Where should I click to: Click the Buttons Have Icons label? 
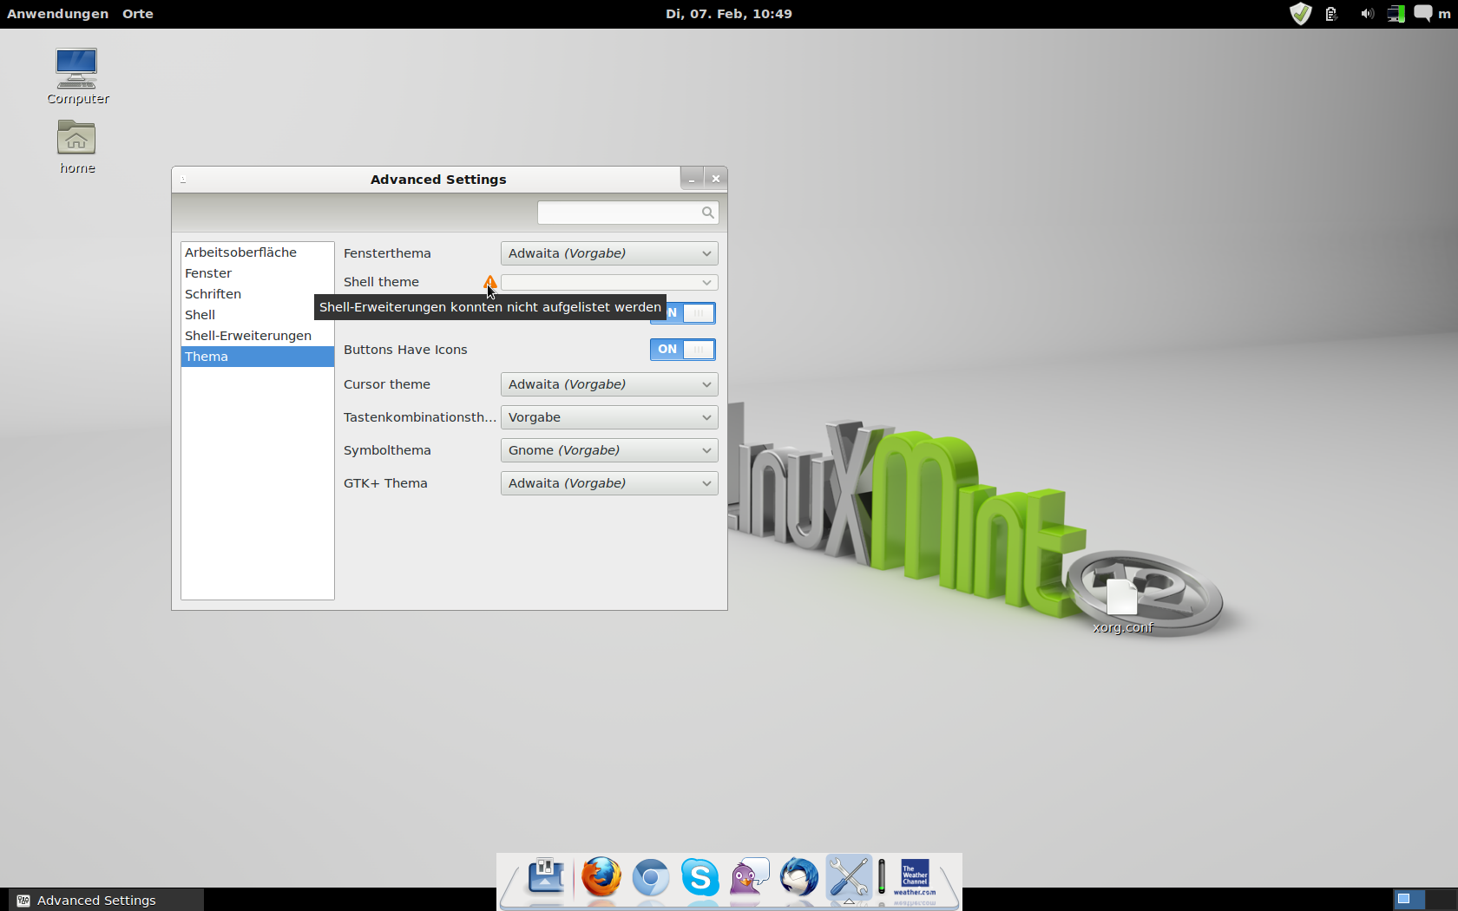point(405,350)
